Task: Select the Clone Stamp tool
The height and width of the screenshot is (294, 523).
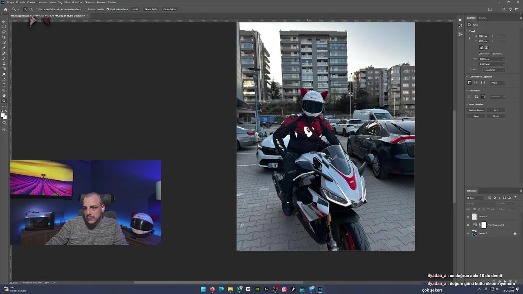Action: coord(4,64)
